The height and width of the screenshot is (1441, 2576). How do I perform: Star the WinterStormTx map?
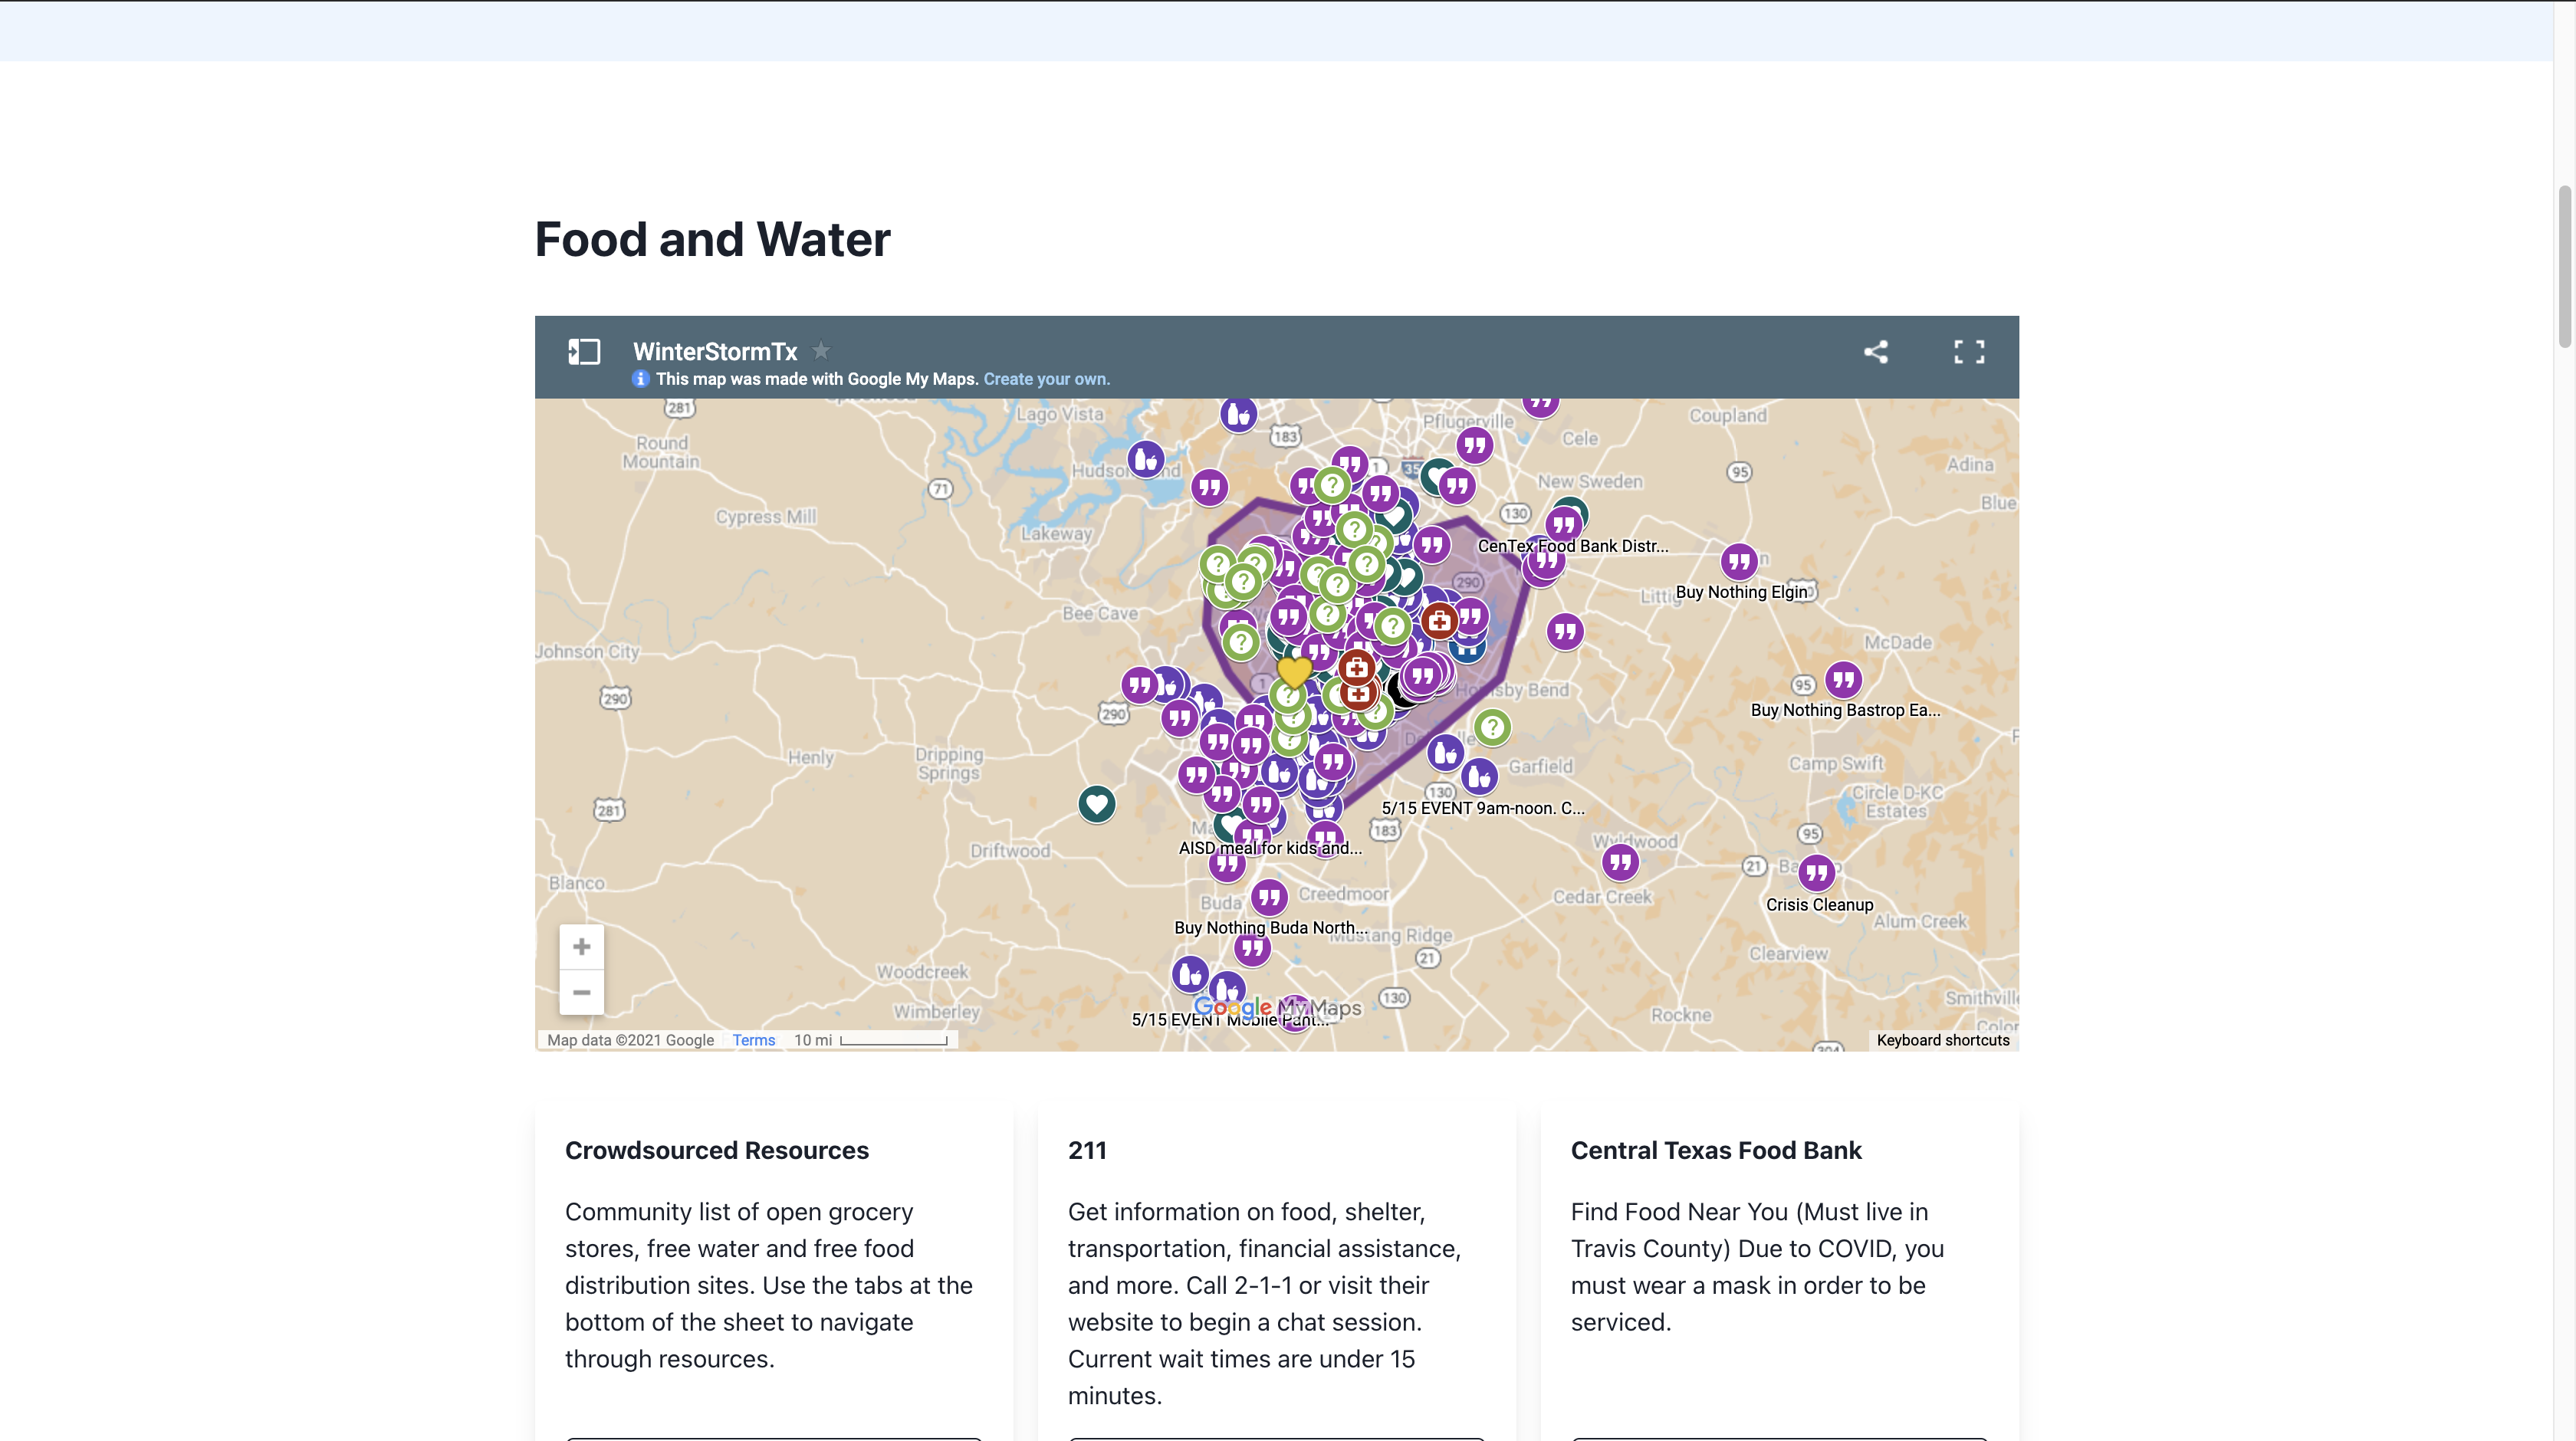tap(821, 351)
